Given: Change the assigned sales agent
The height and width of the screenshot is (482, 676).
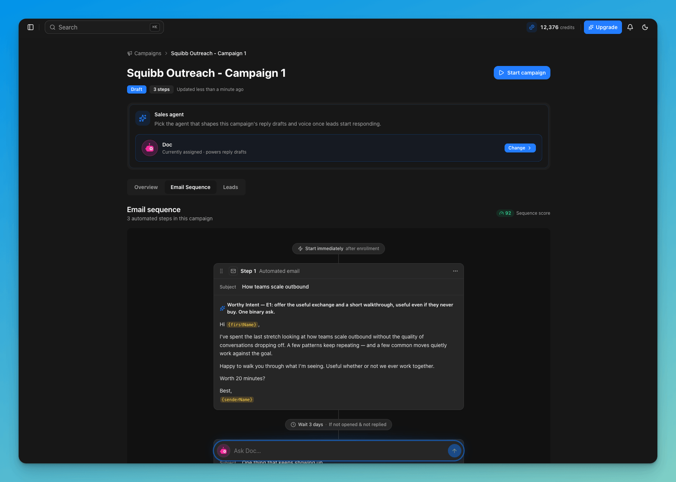Looking at the screenshot, I should (520, 148).
